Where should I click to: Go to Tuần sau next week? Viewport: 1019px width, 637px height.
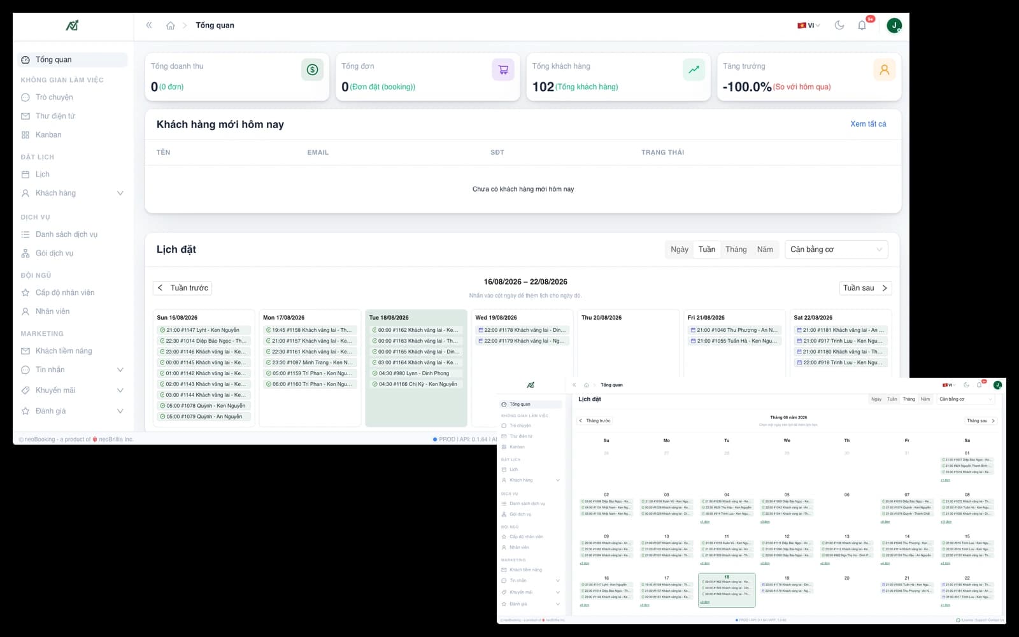click(x=866, y=288)
